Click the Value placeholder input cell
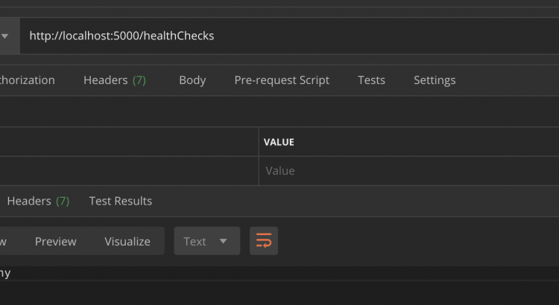Image resolution: width=559 pixels, height=305 pixels. [408, 171]
